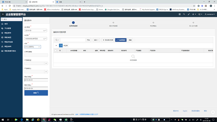Click the plus add-to-reconciliation button

tap(108, 40)
